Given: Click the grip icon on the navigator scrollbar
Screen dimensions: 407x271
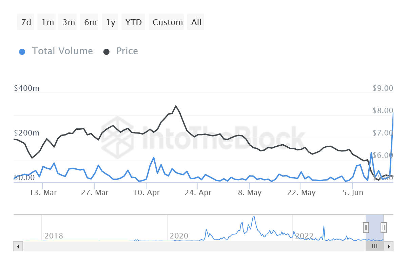Looking at the screenshot, I should tap(374, 246).
